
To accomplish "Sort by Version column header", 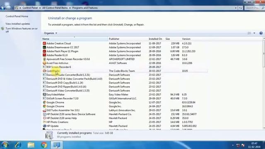I will coord(194,39).
